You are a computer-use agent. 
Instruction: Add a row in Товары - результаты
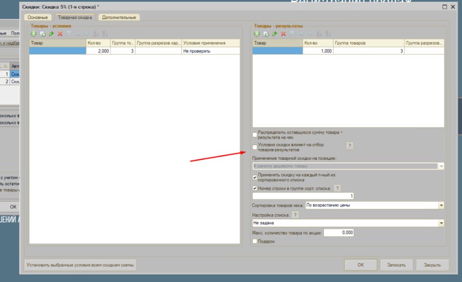(x=257, y=34)
